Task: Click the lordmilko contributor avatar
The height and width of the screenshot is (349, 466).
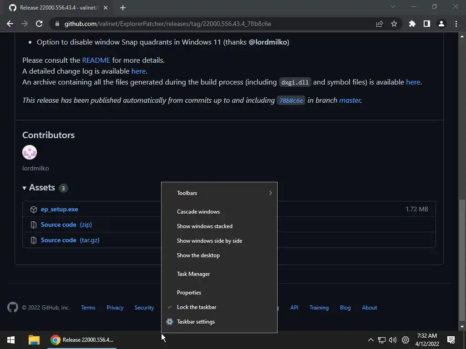Action: 30,152
